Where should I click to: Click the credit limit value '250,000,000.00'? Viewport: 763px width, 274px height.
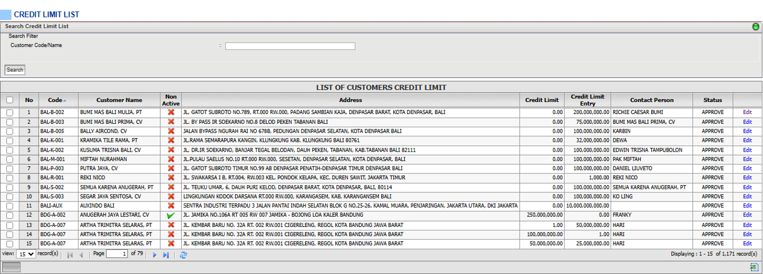pos(545,215)
